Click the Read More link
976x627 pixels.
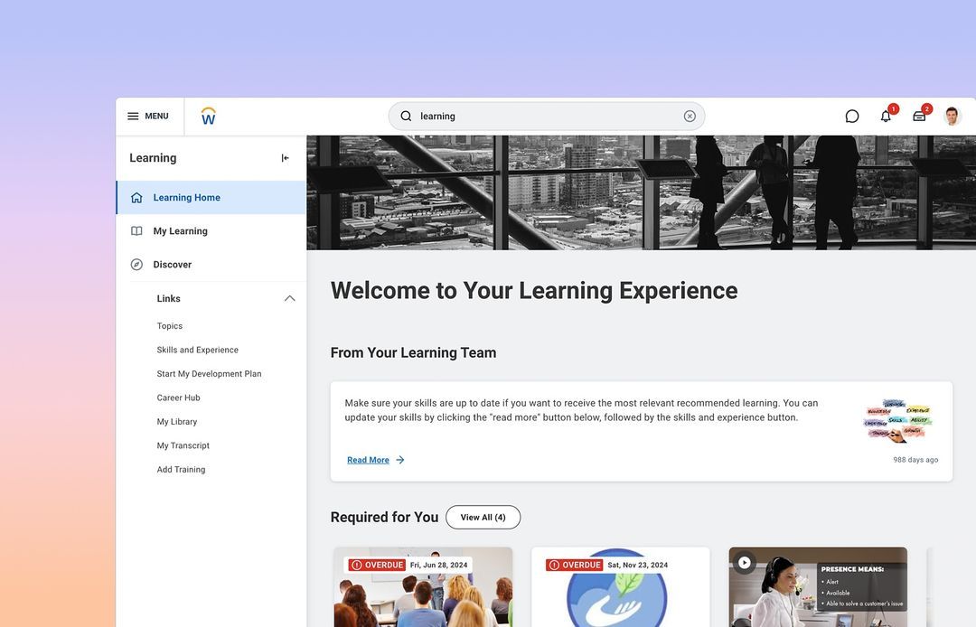370,458
